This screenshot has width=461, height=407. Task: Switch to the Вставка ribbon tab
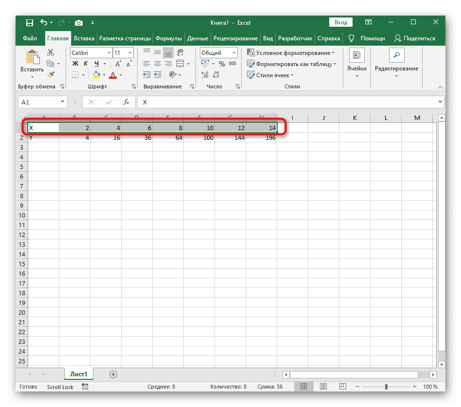tap(84, 38)
